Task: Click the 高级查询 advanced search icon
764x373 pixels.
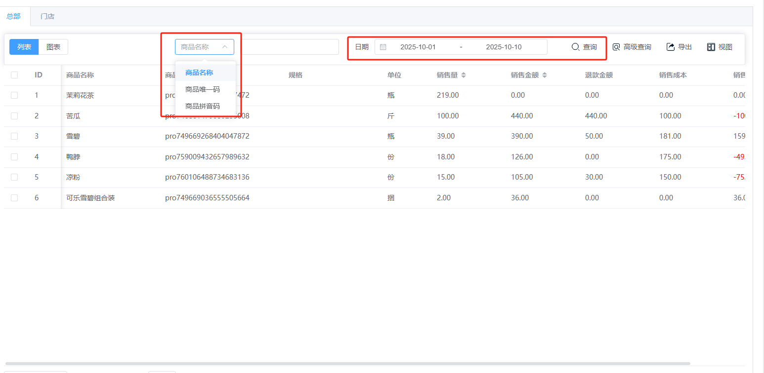Action: [x=616, y=47]
